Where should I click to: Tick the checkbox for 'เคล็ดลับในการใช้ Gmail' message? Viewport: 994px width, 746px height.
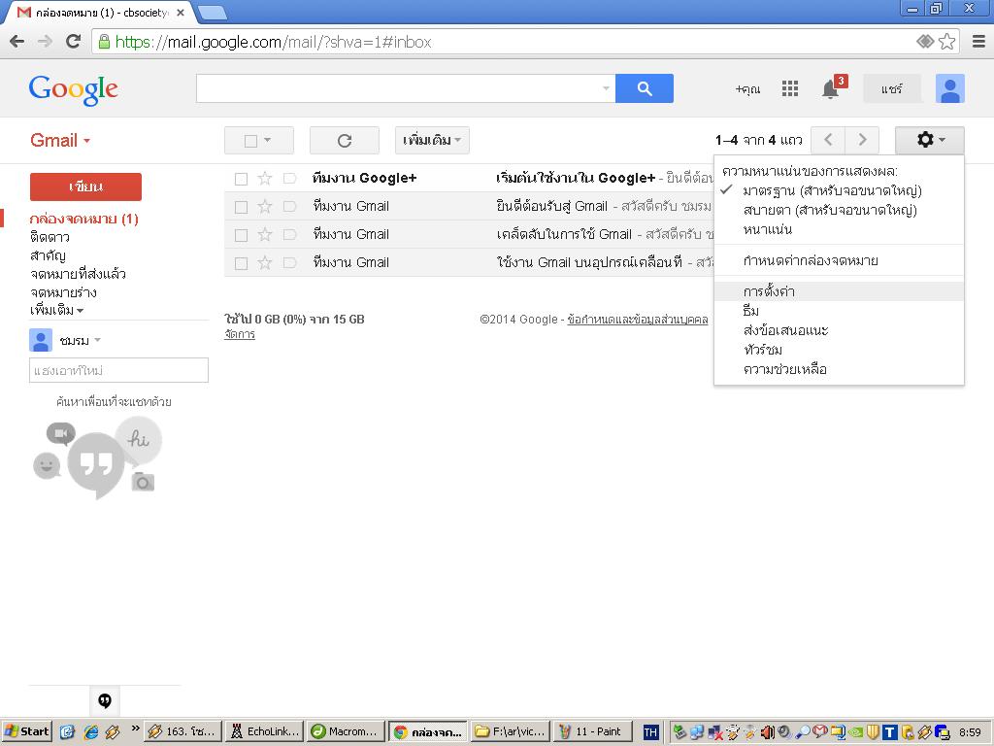[x=241, y=235]
